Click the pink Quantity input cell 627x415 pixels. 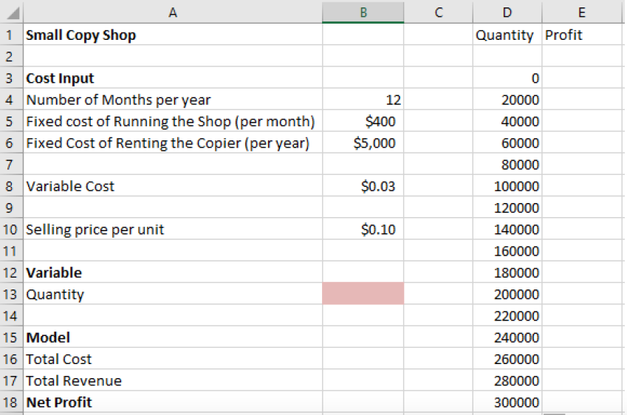(363, 294)
